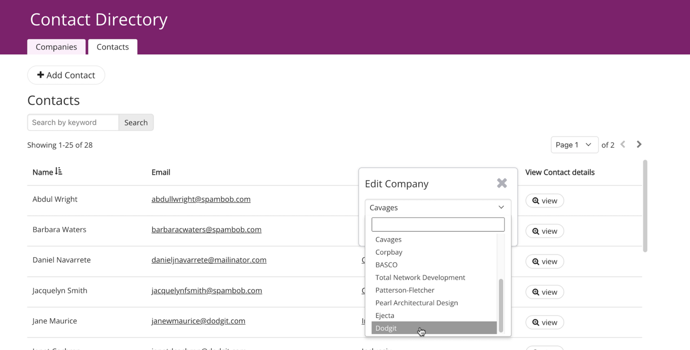Open the Page 1 dropdown
Image resolution: width=690 pixels, height=350 pixels.
click(x=574, y=145)
